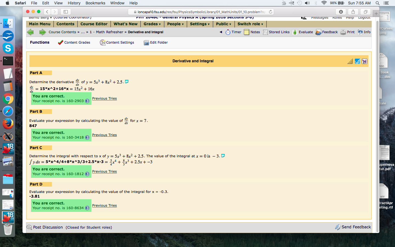Screen dimensions: 395x247
Task: Reload the page in Safari
Action: tap(270, 12)
